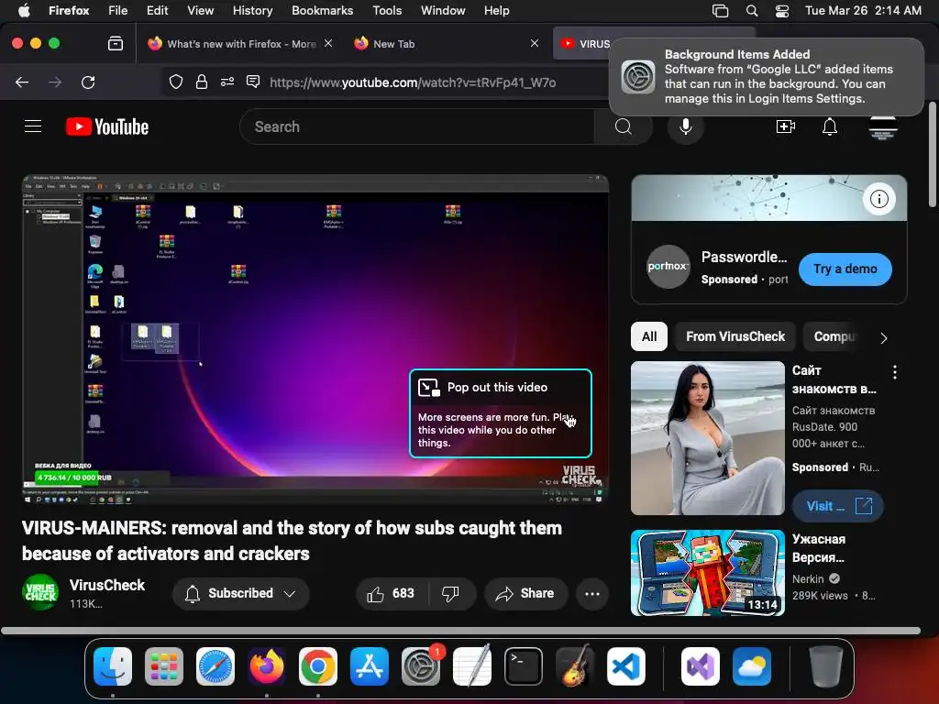Select the All filter chip
Viewport: 939px width, 704px height.
point(649,336)
